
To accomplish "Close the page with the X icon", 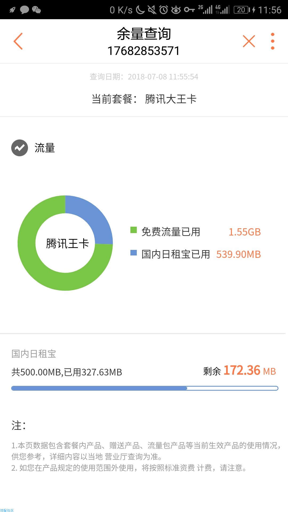I will tap(249, 41).
